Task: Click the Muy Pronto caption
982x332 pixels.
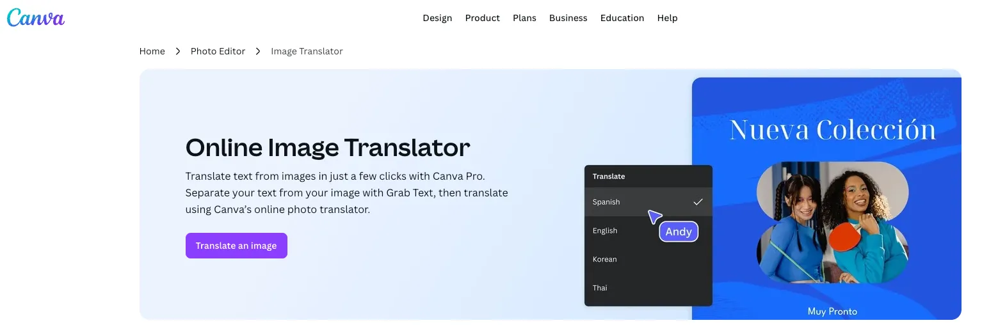Action: coord(832,312)
